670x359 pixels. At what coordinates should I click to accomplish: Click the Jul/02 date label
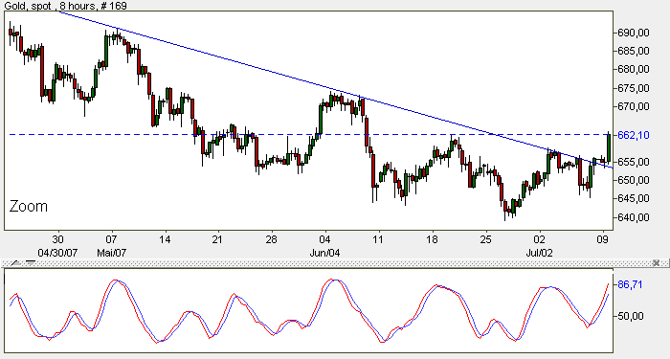coord(539,253)
